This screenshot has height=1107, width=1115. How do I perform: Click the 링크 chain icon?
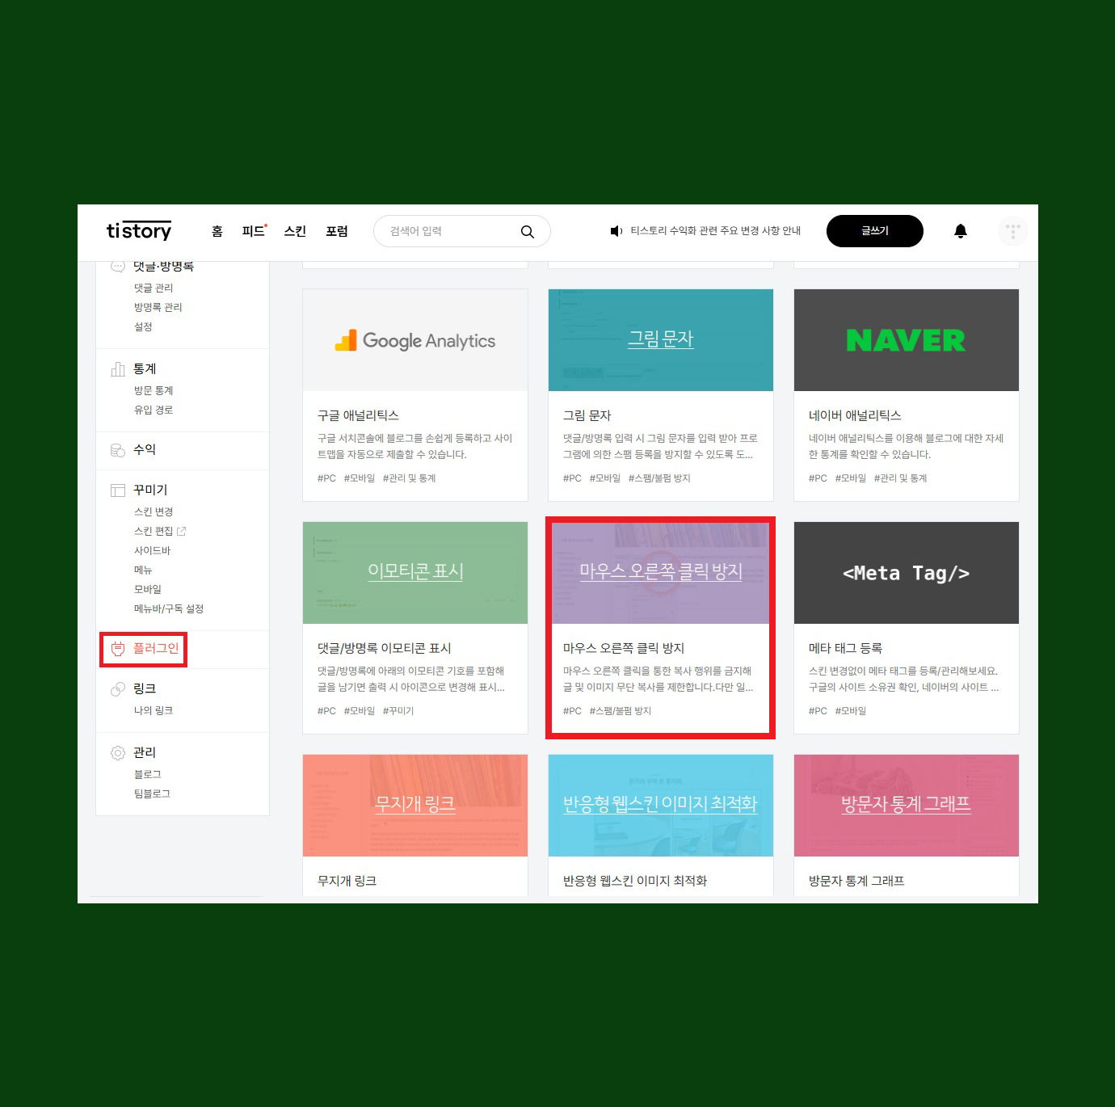click(118, 689)
